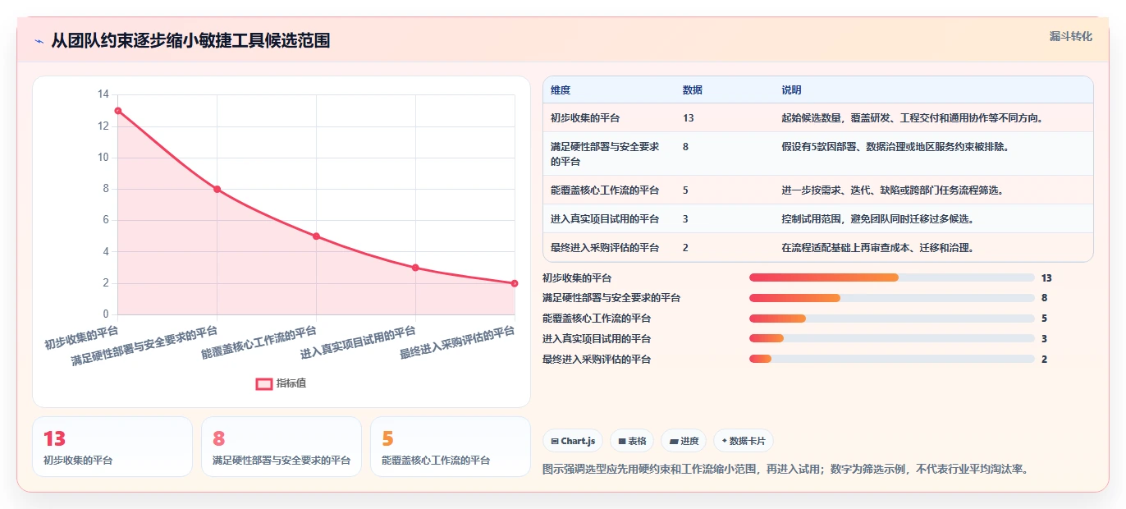Viewport: 1126px width, 509px height.
Task: Select the chart point at value 8
Action: [x=217, y=189]
